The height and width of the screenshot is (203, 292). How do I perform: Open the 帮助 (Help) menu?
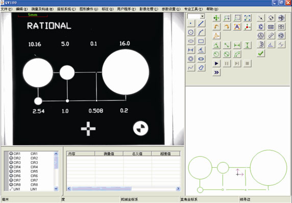(x=212, y=9)
